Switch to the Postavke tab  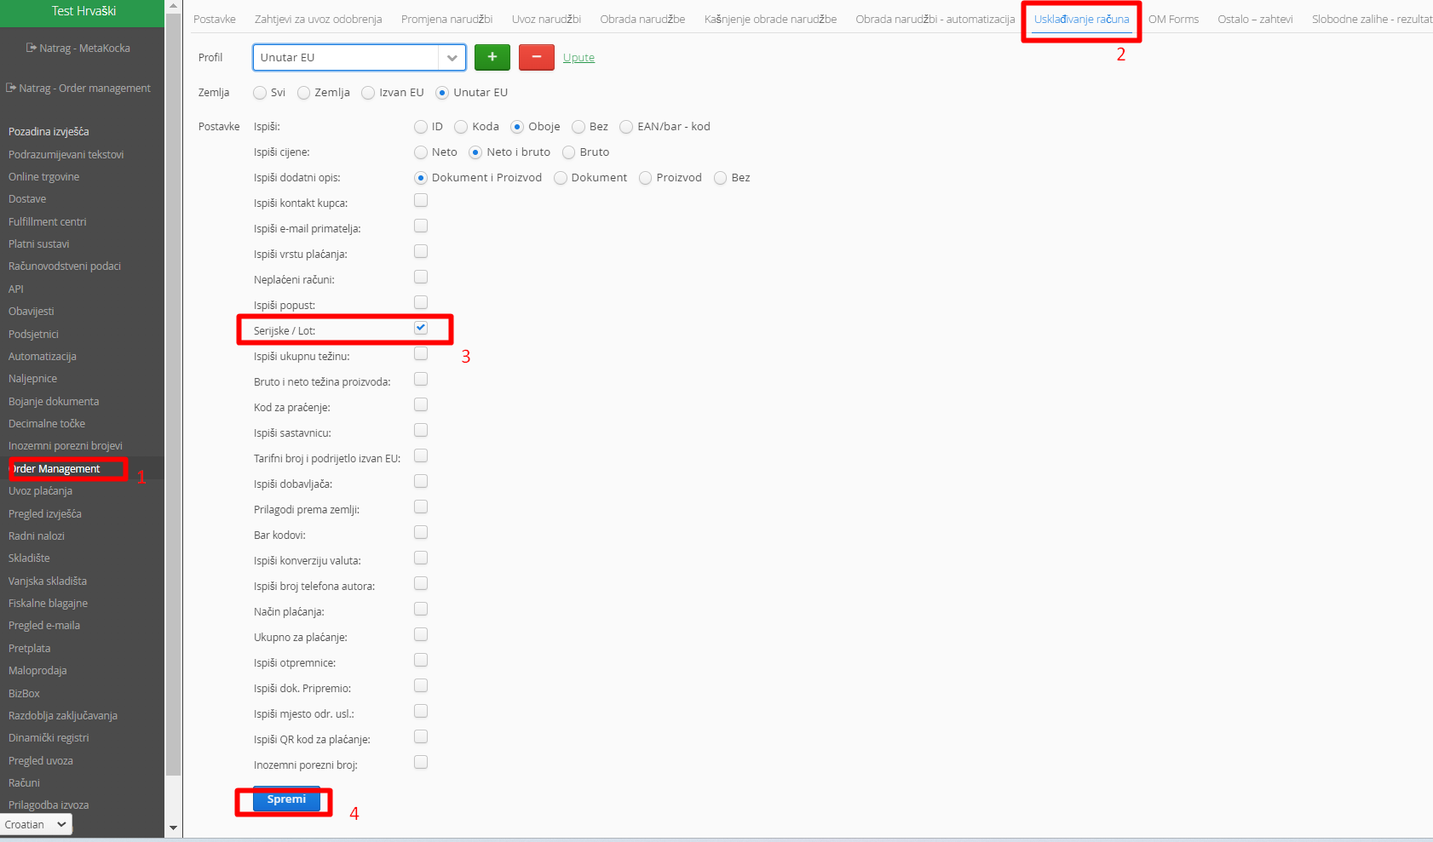click(215, 19)
